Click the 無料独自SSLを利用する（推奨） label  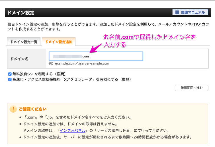pos(39,74)
